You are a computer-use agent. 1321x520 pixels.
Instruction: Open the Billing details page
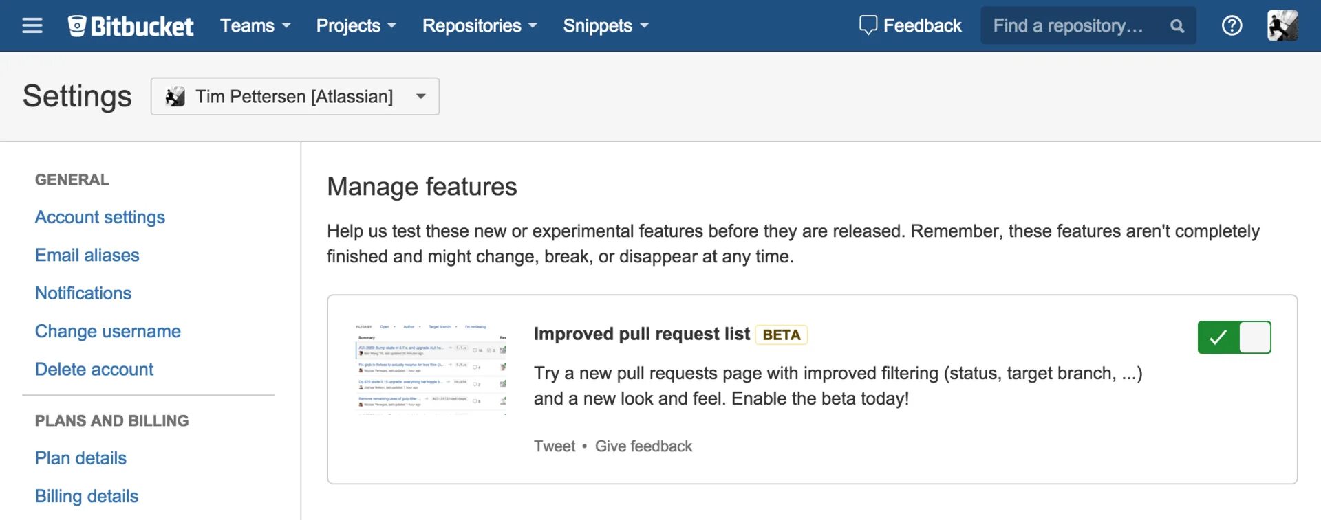(87, 497)
